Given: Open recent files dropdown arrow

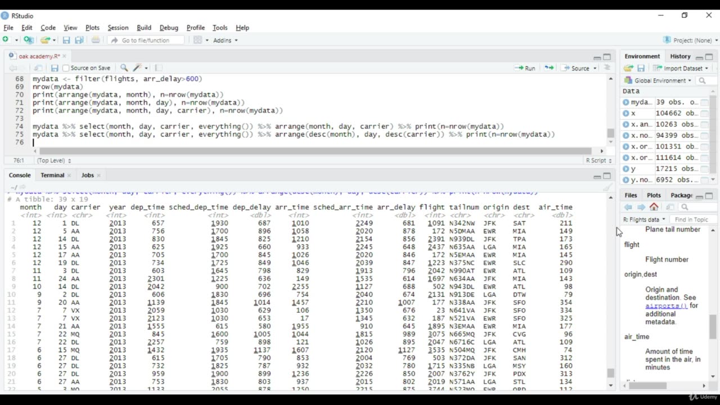Looking at the screenshot, I should (54, 40).
